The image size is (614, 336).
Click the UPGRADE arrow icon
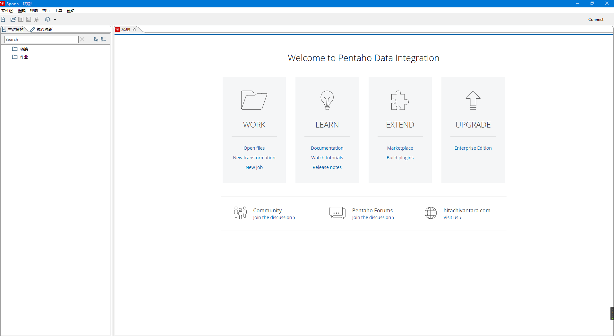coord(473,100)
